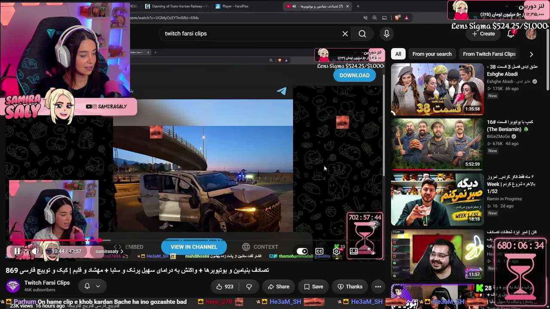Image resolution: width=550 pixels, height=309 pixels.
Task: Click the Eshghe Abadi video title
Action: (512, 70)
